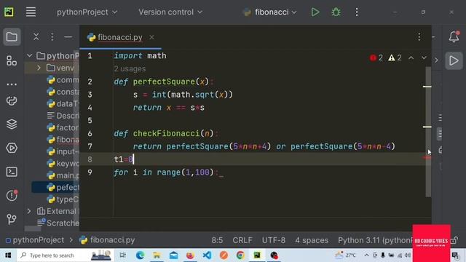Hide the project panel with the minimize dash
This screenshot has height=262, width=466.
coord(68,37)
